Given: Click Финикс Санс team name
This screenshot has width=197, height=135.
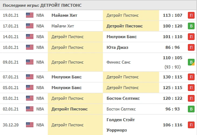Looking at the screenshot, I should [x=118, y=62].
